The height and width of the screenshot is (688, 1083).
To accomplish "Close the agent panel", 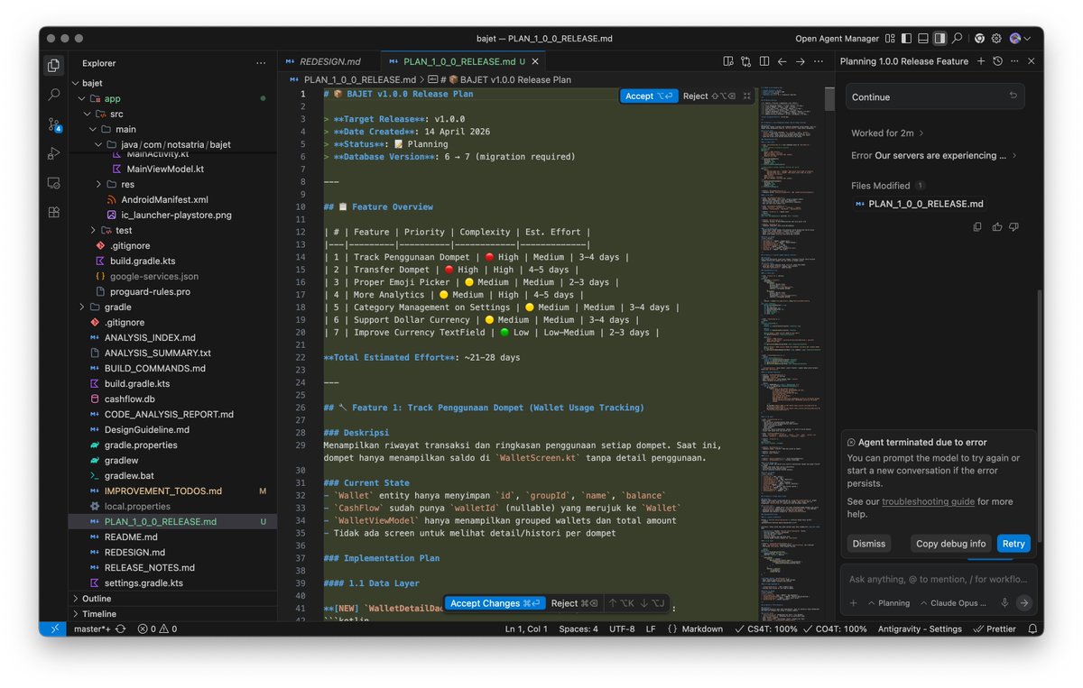I will click(x=1031, y=61).
